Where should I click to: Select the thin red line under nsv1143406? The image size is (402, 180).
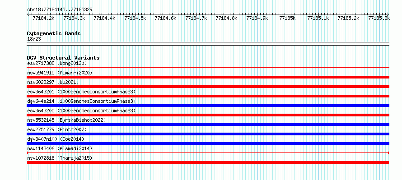click(208, 153)
